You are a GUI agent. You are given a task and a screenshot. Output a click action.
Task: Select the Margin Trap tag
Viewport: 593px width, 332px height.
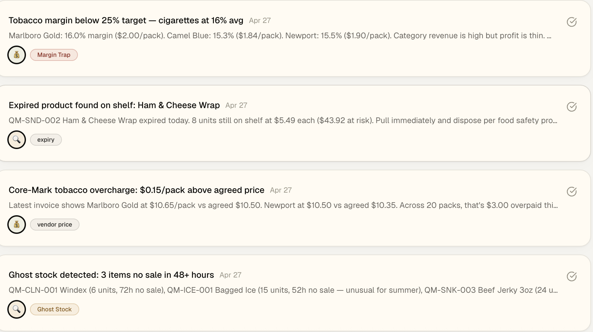coord(54,55)
